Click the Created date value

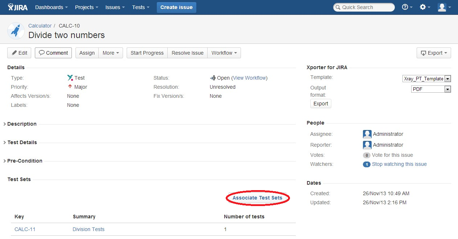[x=386, y=193]
